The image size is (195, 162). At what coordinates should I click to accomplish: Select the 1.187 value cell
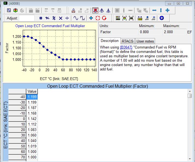click(x=32, y=108)
